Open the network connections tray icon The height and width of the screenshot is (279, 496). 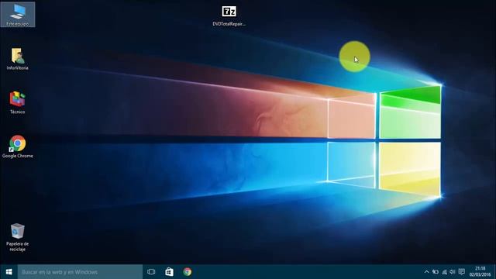[x=444, y=272]
